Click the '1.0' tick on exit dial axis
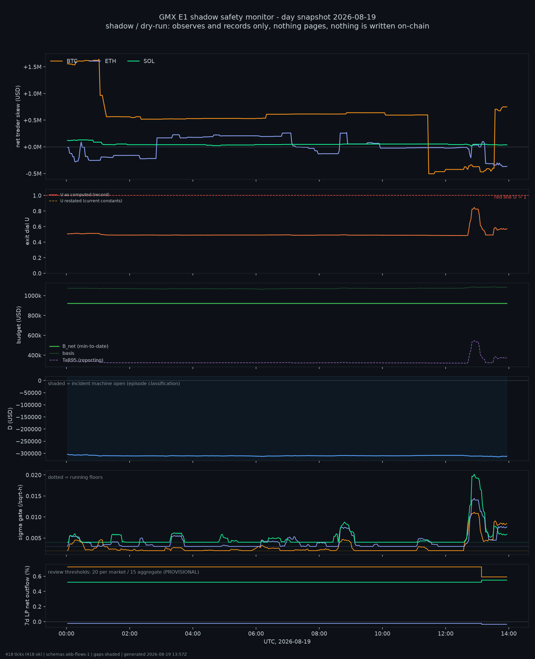 37,196
